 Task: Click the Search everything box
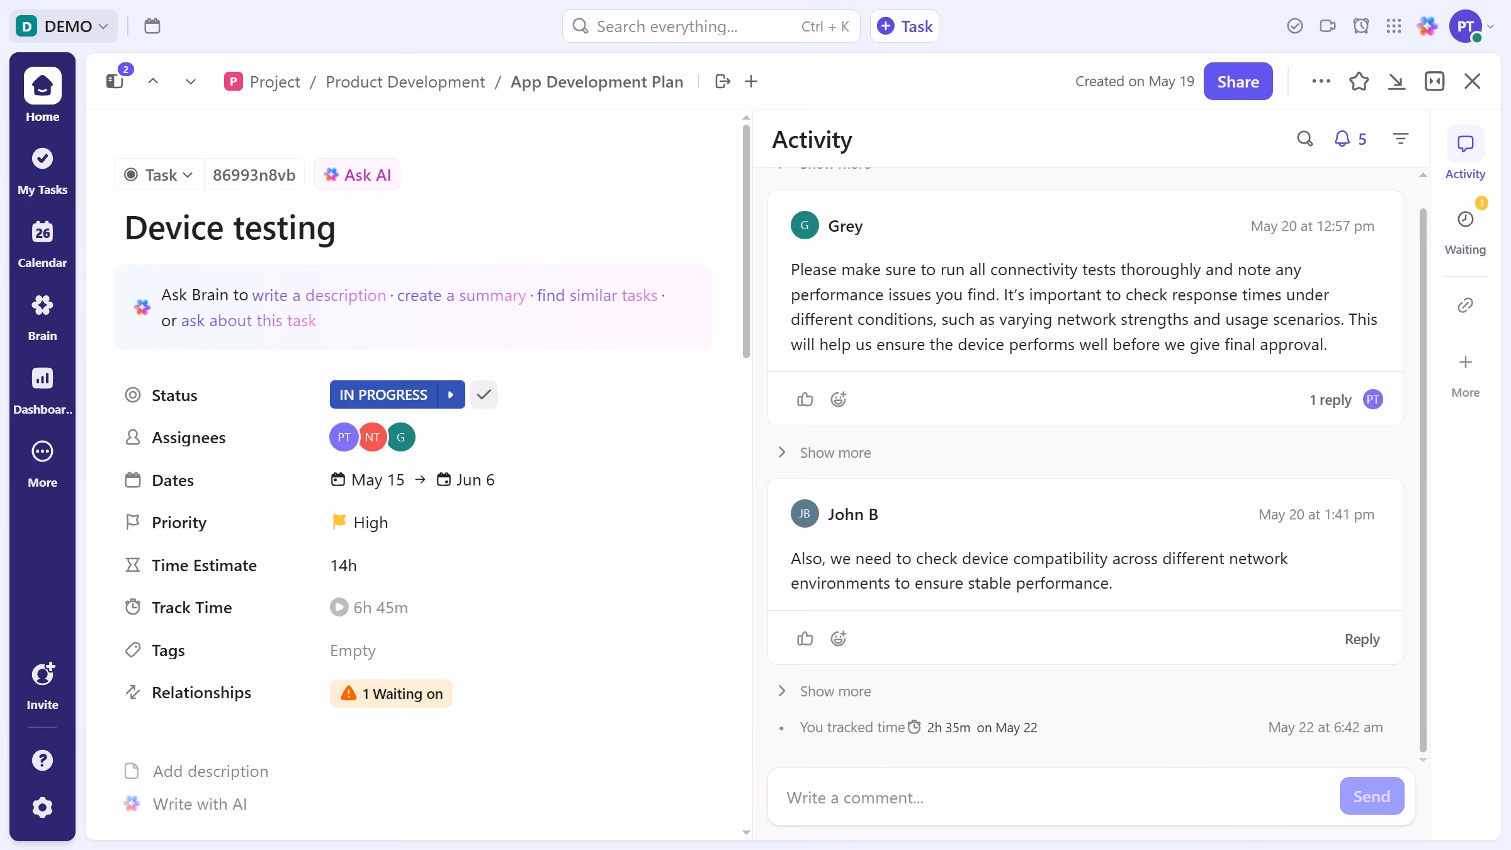pos(711,26)
